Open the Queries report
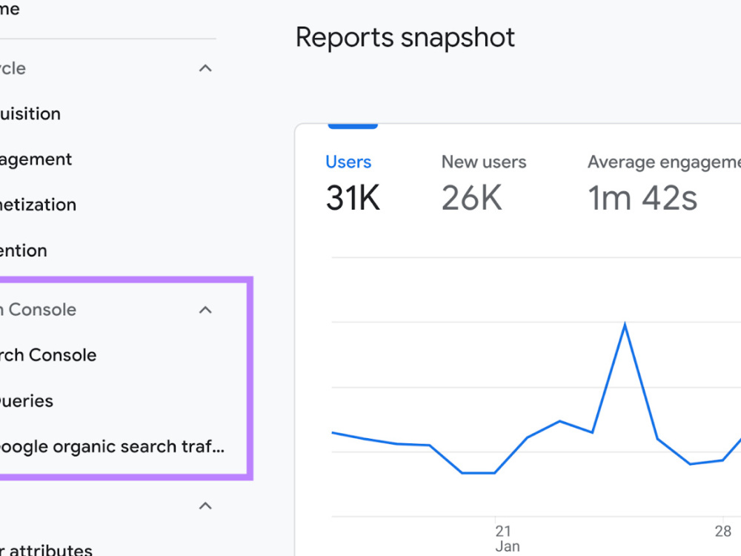The height and width of the screenshot is (556, 741). point(27,401)
